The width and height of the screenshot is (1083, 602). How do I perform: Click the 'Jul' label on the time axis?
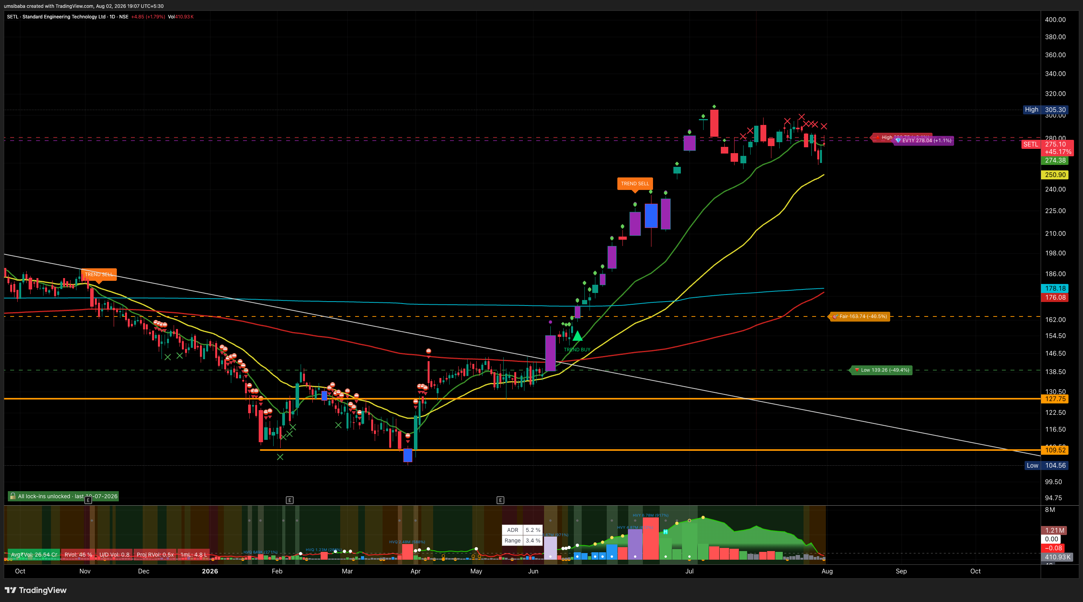pyautogui.click(x=689, y=571)
